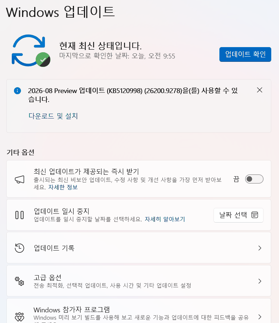Open Windows 참가자 프로그램 chevron
The height and width of the screenshot is (323, 279).
click(260, 317)
